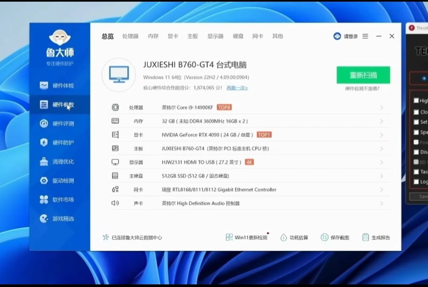428x287 pixels.
Task: Click the 处理器 CPU chip icon
Action: [115, 107]
